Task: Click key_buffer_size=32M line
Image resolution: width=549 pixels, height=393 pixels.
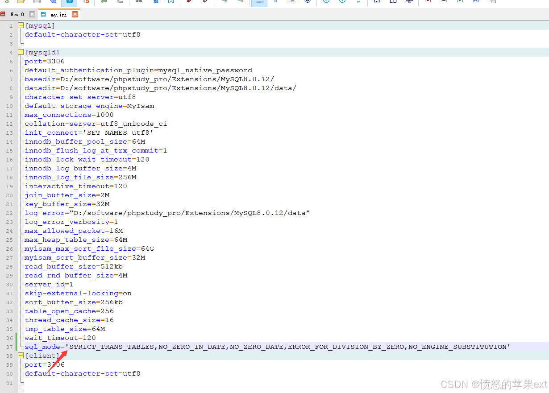Action: point(67,204)
